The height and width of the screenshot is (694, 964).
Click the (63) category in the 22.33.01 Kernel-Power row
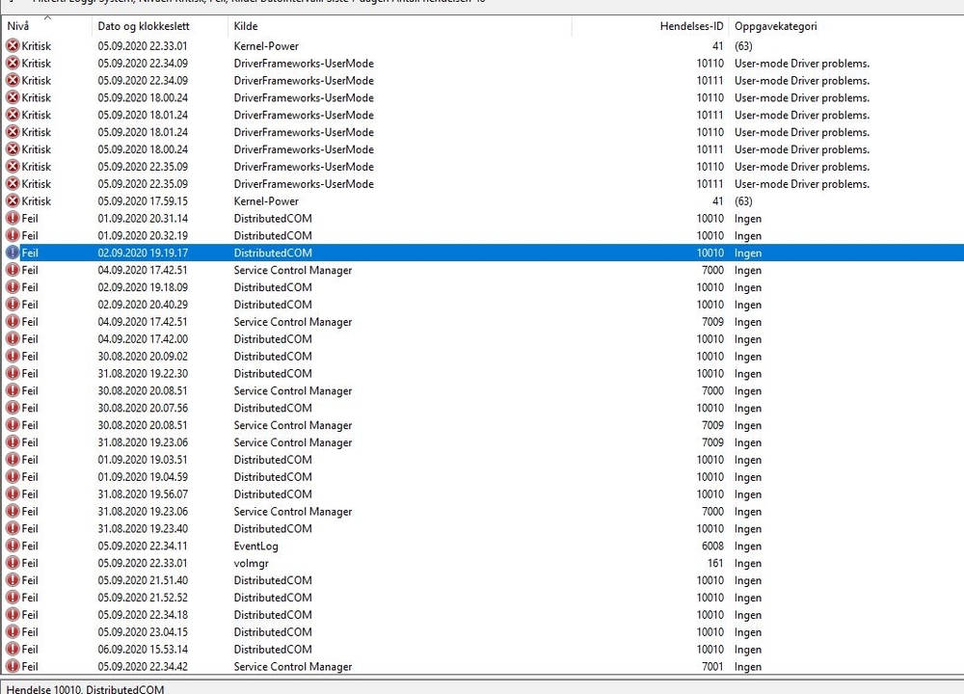[743, 45]
